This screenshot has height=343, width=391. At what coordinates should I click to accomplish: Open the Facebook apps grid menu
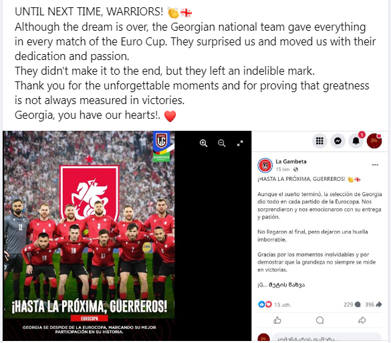point(319,141)
